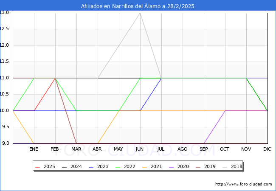
Task: Click the 2020 line point at October
Action: point(225,111)
